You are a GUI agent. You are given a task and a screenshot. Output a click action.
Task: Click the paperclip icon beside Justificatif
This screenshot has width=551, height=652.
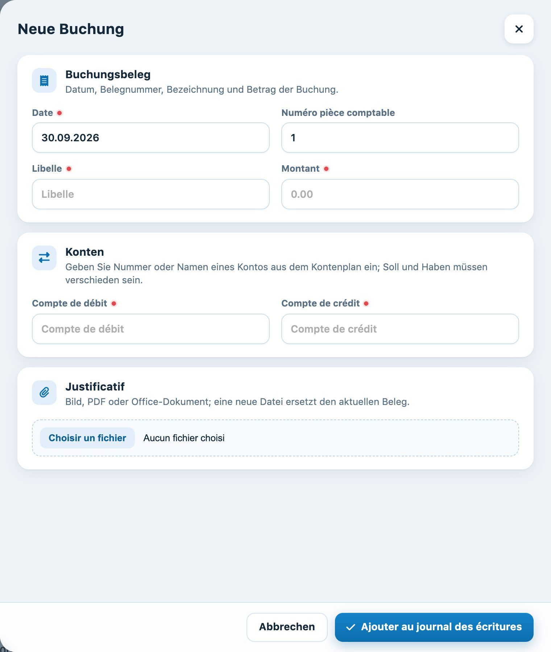(44, 393)
